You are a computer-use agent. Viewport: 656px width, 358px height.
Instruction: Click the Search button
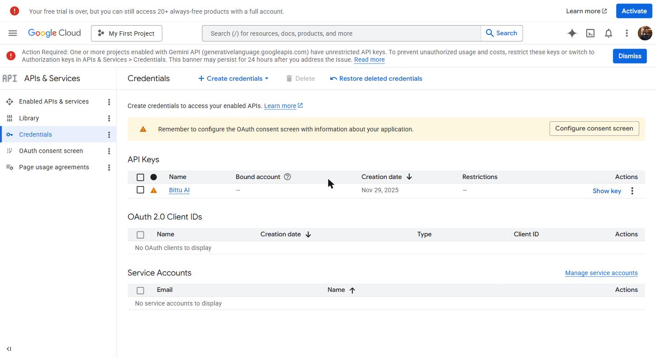point(501,33)
